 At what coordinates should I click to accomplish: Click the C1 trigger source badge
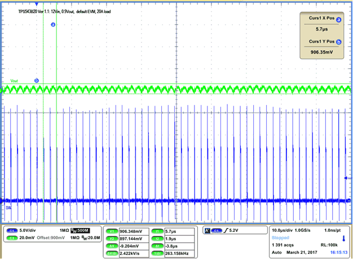coord(217,231)
